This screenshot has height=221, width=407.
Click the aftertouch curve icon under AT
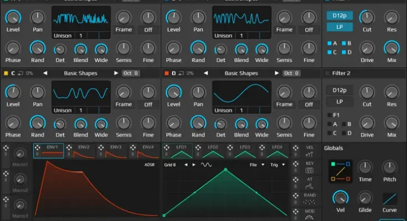tap(310, 186)
